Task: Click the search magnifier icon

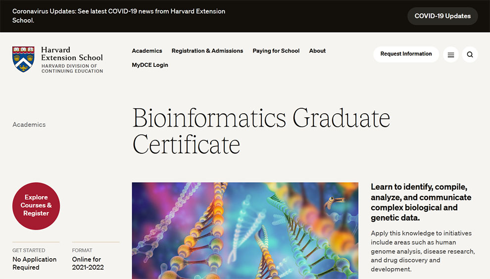Action: click(470, 55)
